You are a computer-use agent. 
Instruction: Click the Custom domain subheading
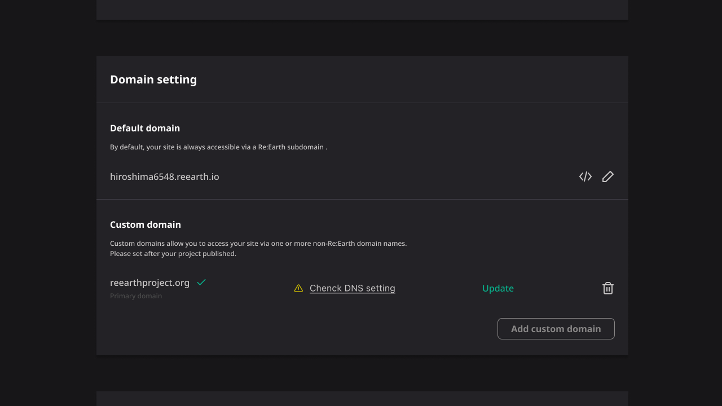(x=146, y=224)
